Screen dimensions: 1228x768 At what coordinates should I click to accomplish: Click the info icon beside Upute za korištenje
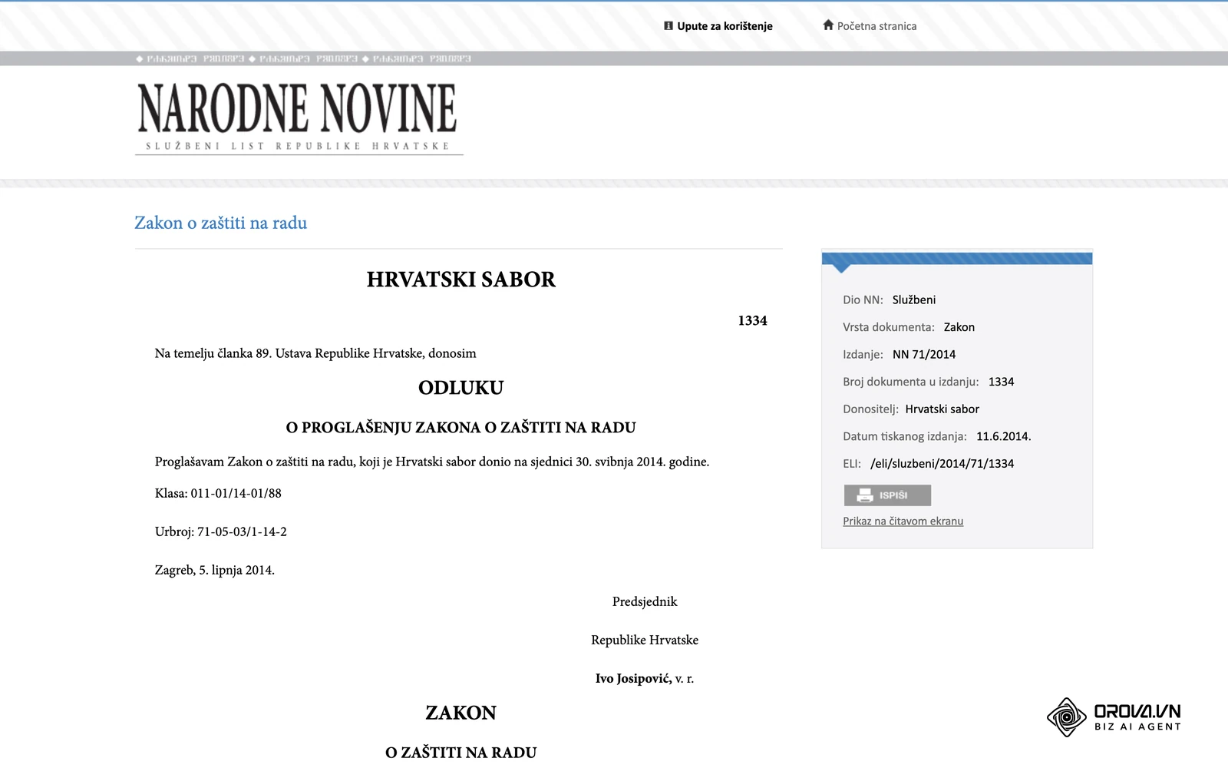[668, 25]
